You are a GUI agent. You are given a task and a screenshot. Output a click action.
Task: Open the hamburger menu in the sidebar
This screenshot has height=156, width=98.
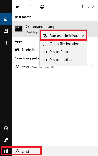click(6, 7)
